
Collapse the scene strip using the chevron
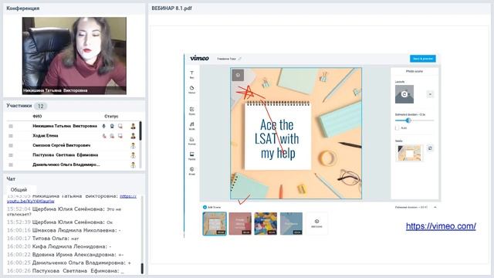[435, 208]
